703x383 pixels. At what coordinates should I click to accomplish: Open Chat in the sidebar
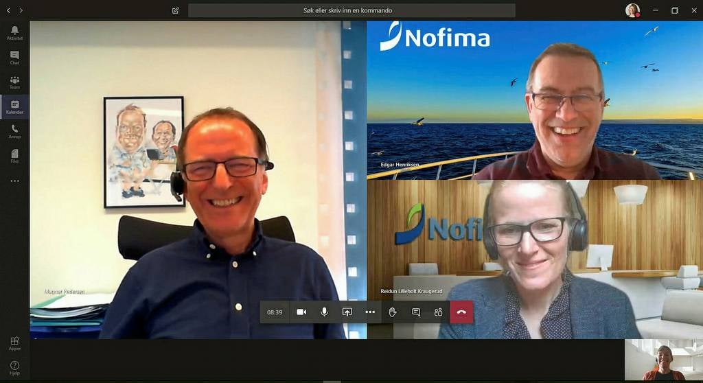coord(14,58)
